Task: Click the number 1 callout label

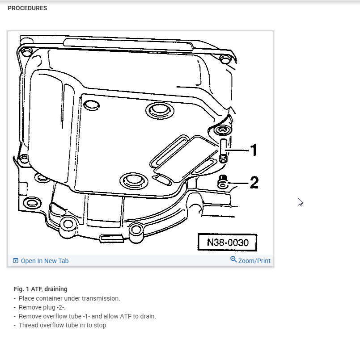Action: pyautogui.click(x=254, y=150)
